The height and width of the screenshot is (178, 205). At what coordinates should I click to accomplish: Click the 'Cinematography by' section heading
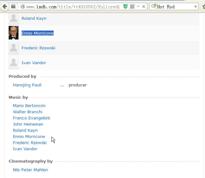point(31,161)
